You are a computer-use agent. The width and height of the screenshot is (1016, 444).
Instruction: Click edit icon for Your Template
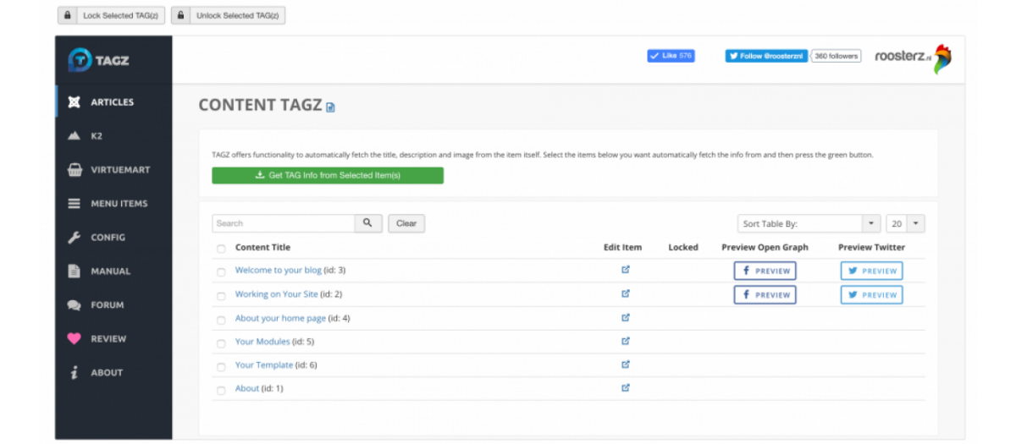[x=626, y=365]
